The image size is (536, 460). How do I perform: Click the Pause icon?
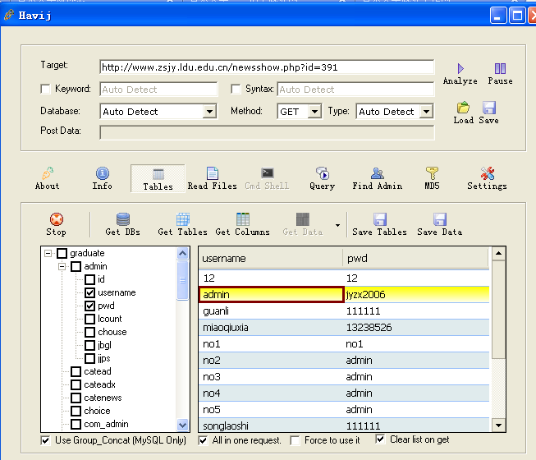click(500, 68)
